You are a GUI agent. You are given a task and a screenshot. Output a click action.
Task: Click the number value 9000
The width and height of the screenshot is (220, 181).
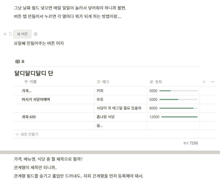click(153, 108)
